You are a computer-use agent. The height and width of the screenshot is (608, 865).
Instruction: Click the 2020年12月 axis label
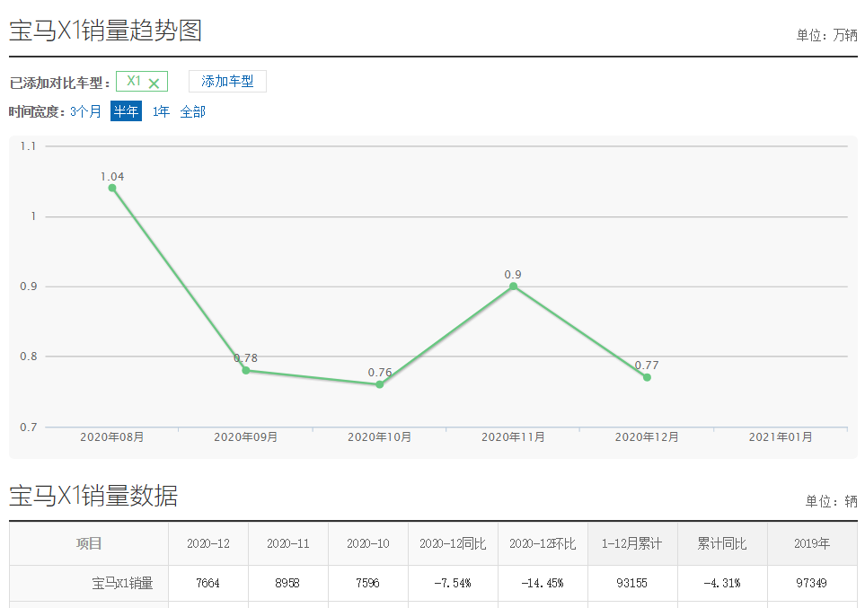647,437
